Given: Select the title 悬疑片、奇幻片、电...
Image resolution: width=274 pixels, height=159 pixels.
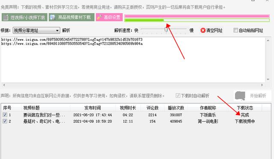Looking at the screenshot, I should 44,121.
